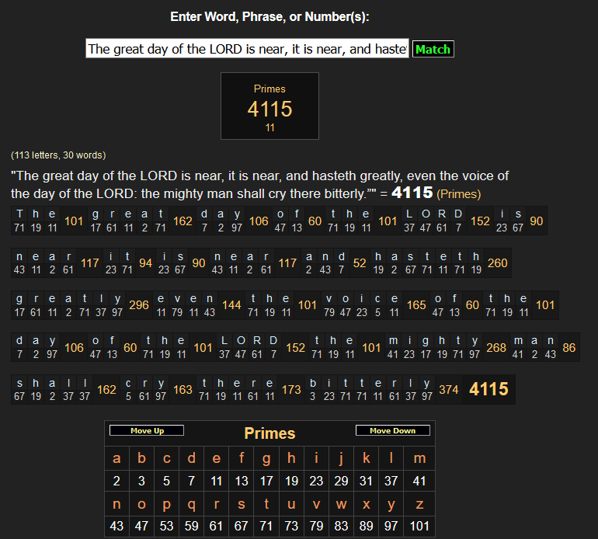Click the yellow (Primes) label after the phrase total
598x539 pixels.
[459, 193]
